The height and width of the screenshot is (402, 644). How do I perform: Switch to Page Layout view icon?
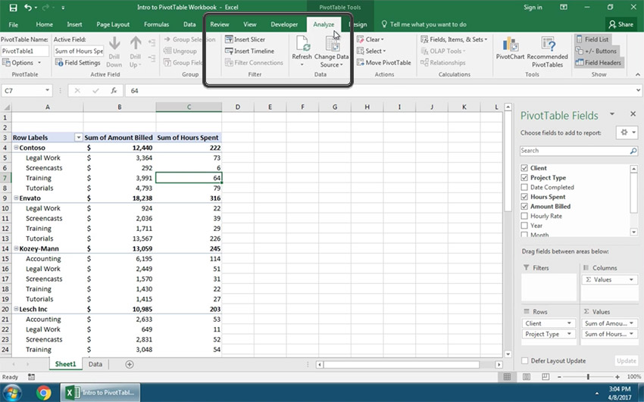point(527,376)
